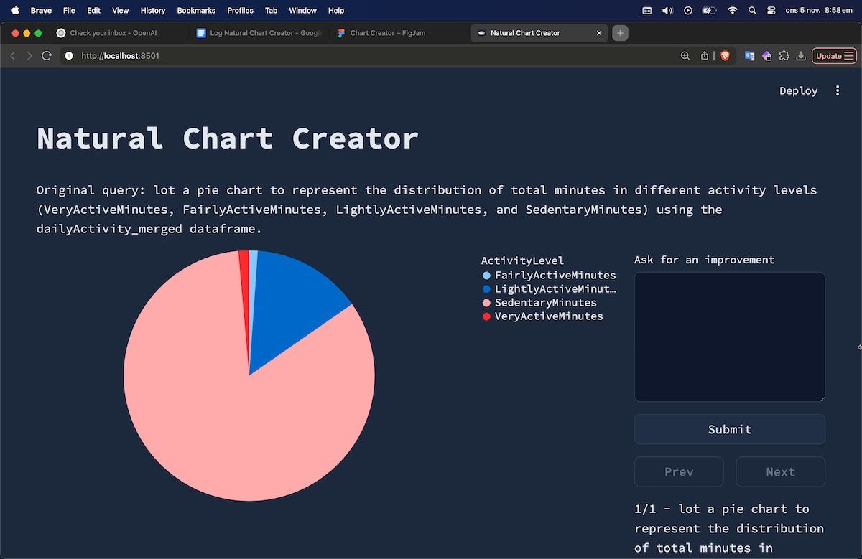Open the Bookmarks menu in menu bar
The image size is (862, 559).
coord(196,11)
